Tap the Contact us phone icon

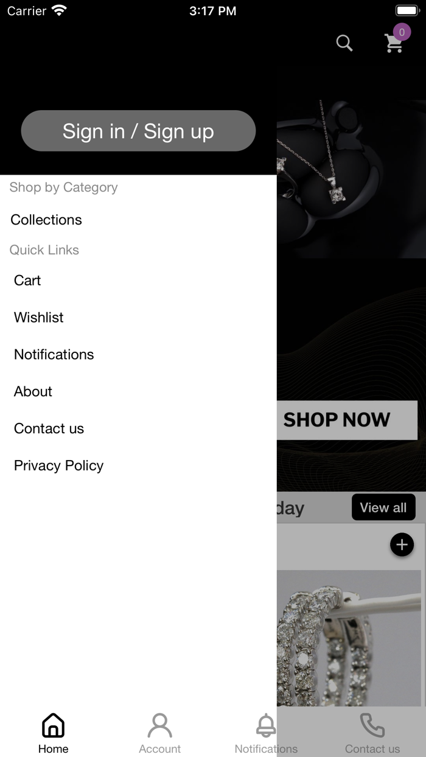tap(372, 725)
